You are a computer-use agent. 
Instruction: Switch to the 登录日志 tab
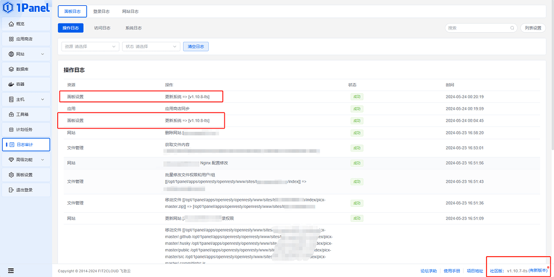pos(101,11)
